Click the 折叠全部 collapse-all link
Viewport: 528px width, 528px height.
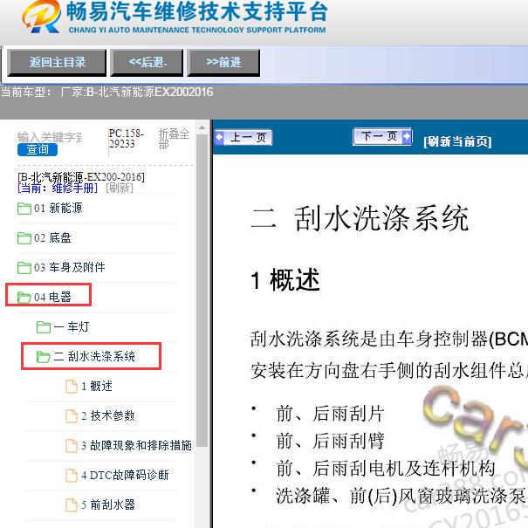174,139
